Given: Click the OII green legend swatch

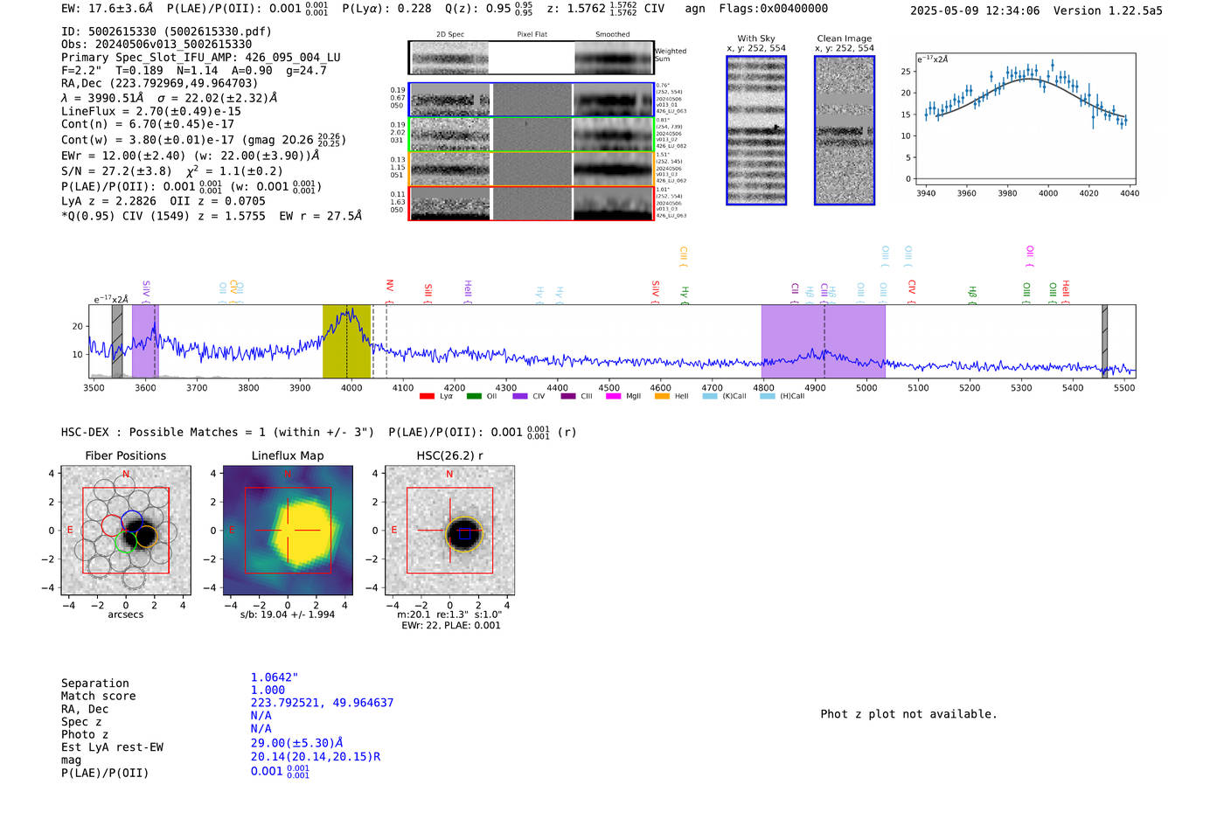Looking at the screenshot, I should pos(474,396).
